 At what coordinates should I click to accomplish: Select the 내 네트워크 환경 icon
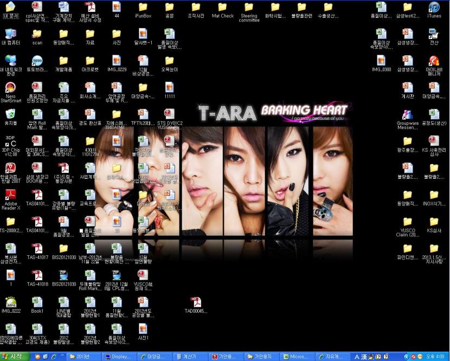tap(11, 65)
